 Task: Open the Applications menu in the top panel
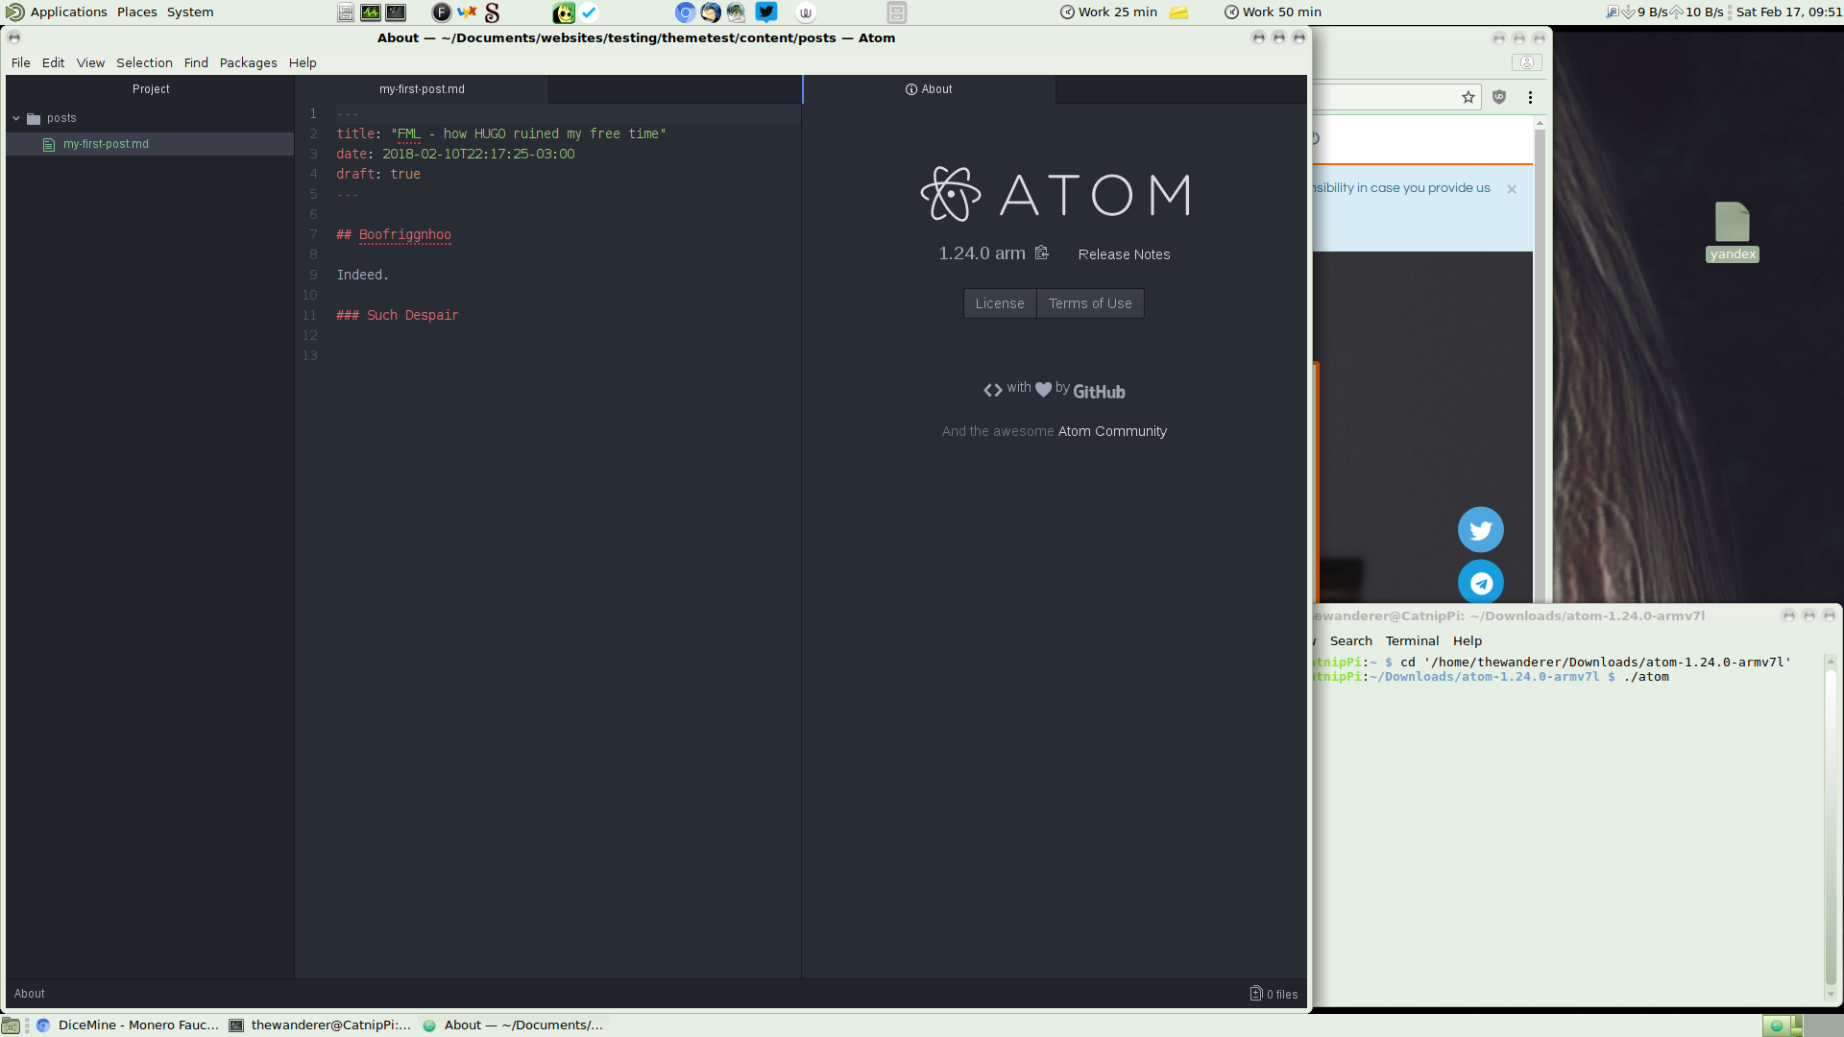[x=58, y=12]
